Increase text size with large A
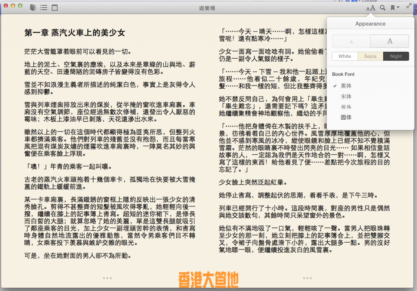Screen dimensions: 417x291 pyautogui.click(x=390, y=41)
